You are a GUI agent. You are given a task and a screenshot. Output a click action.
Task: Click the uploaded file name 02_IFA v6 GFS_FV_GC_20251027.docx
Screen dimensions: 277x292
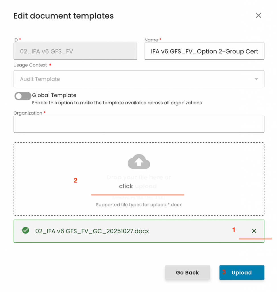point(92,231)
